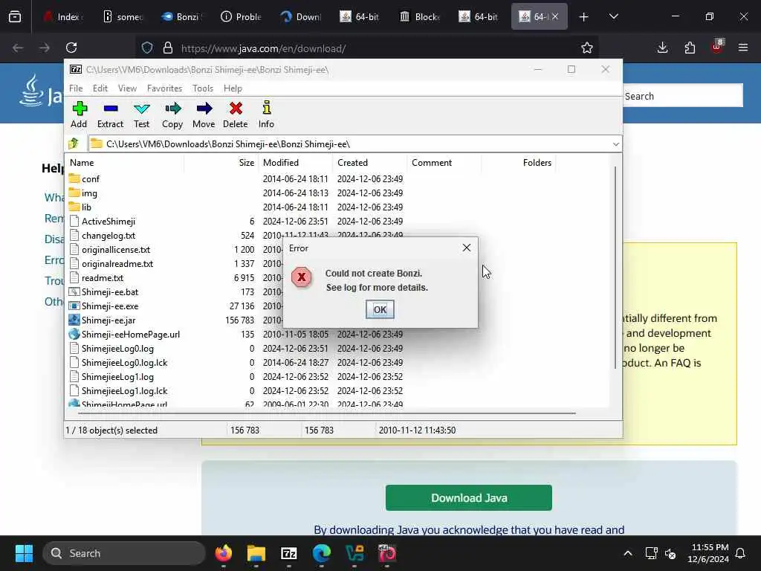Open the notifications bell in the taskbar

(741, 553)
